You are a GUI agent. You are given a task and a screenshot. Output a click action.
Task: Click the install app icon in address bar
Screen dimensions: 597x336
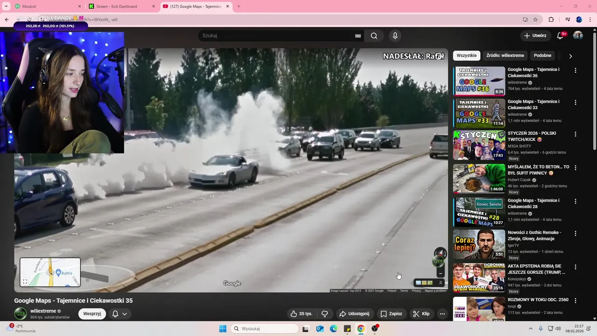(525, 20)
